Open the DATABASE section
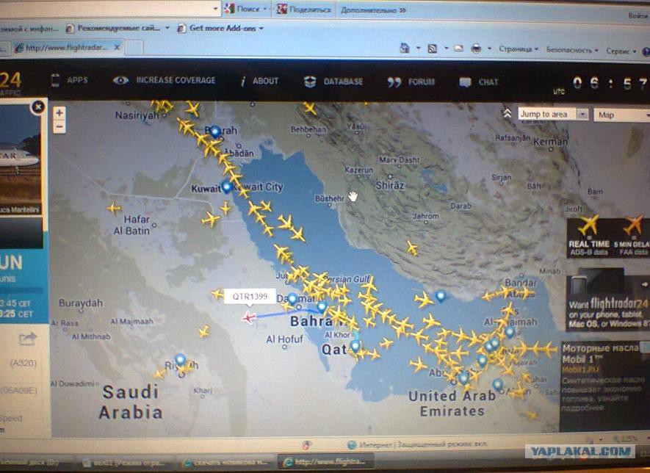The height and width of the screenshot is (473, 650). coord(333,82)
